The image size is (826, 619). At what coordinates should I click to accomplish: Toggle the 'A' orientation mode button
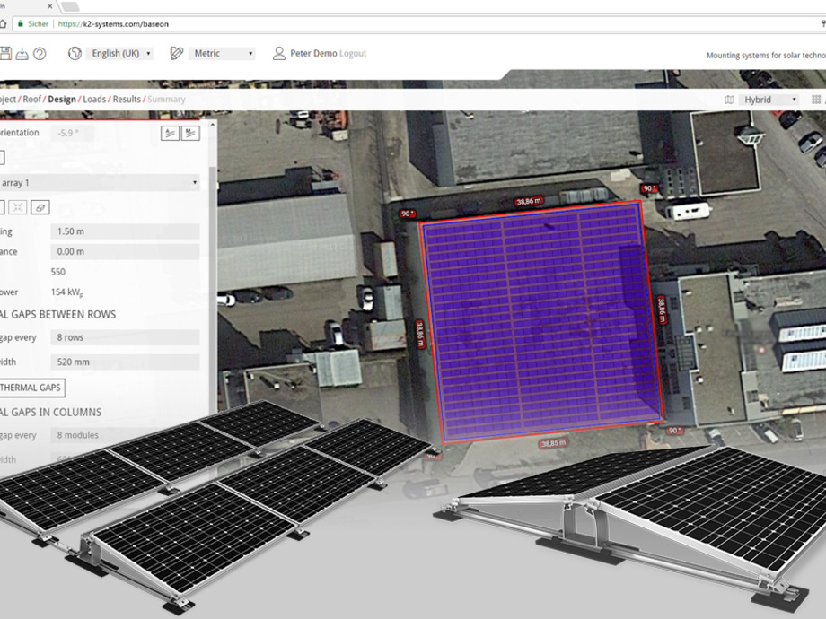click(x=170, y=133)
